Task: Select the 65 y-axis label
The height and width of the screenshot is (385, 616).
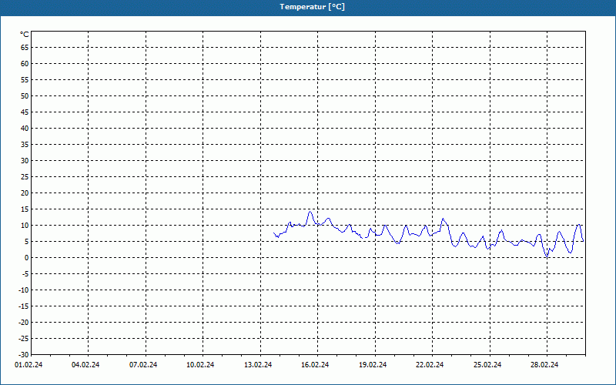Action: coord(25,47)
